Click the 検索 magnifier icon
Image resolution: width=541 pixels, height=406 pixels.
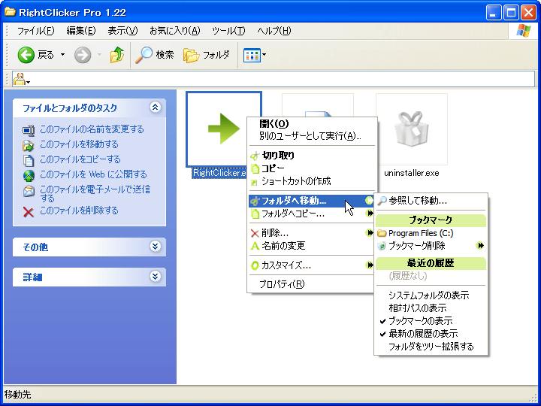(x=144, y=55)
